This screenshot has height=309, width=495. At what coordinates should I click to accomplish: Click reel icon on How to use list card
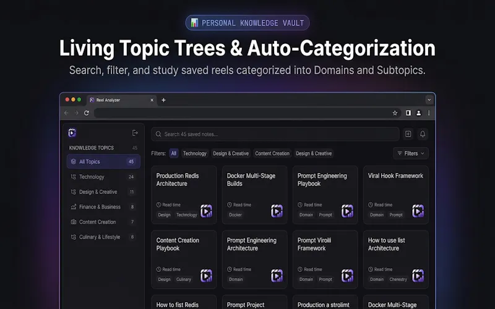coord(418,276)
